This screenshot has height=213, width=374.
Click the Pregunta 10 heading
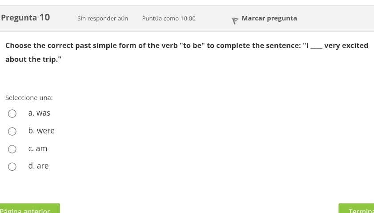pos(25,18)
